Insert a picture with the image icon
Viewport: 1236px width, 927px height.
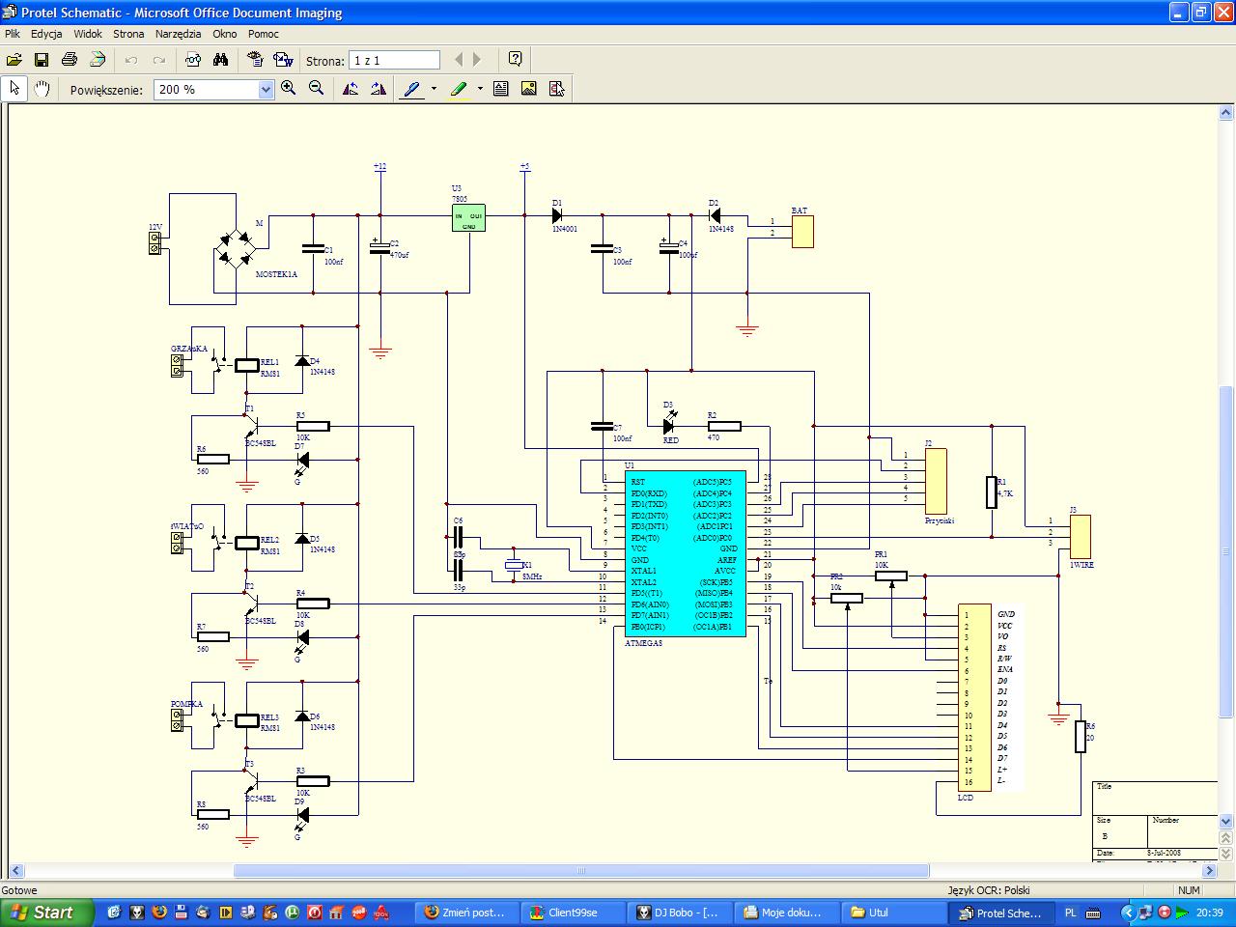528,89
